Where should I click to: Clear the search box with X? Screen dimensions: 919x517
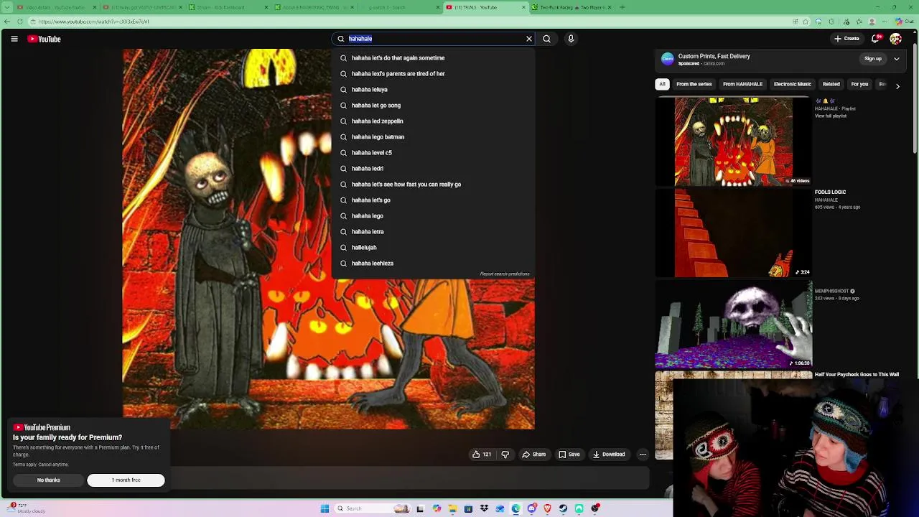pos(529,39)
